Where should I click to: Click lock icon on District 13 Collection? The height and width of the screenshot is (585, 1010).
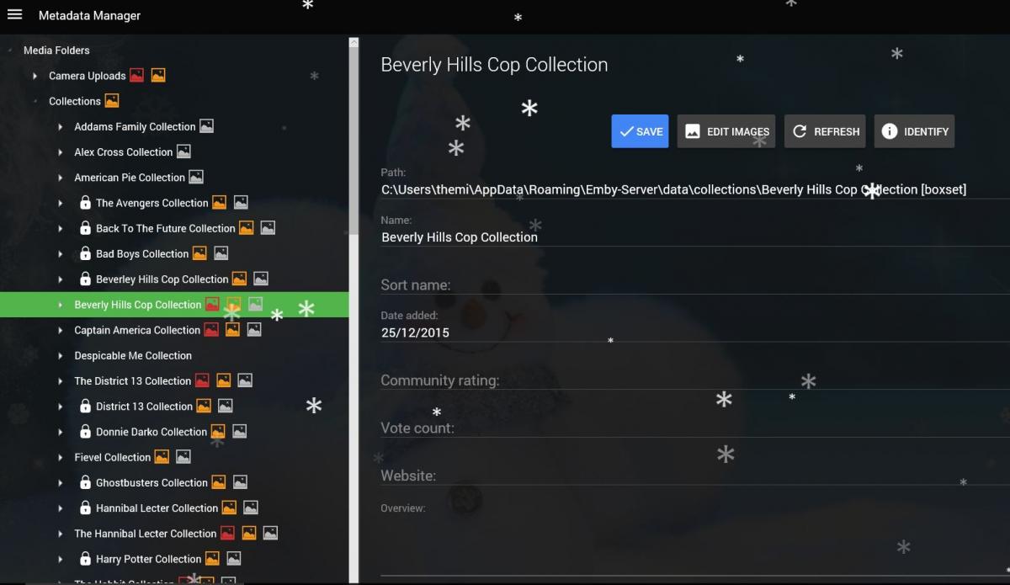85,406
